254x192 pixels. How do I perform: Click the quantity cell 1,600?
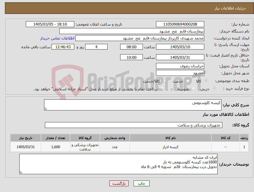55,147
